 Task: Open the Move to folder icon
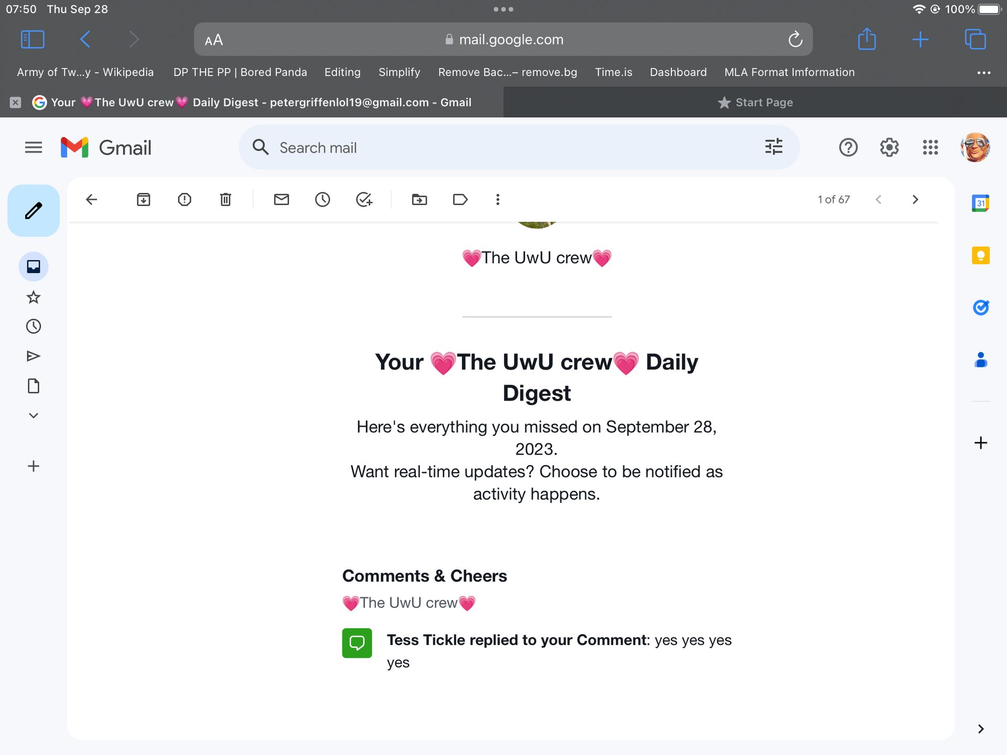(419, 199)
